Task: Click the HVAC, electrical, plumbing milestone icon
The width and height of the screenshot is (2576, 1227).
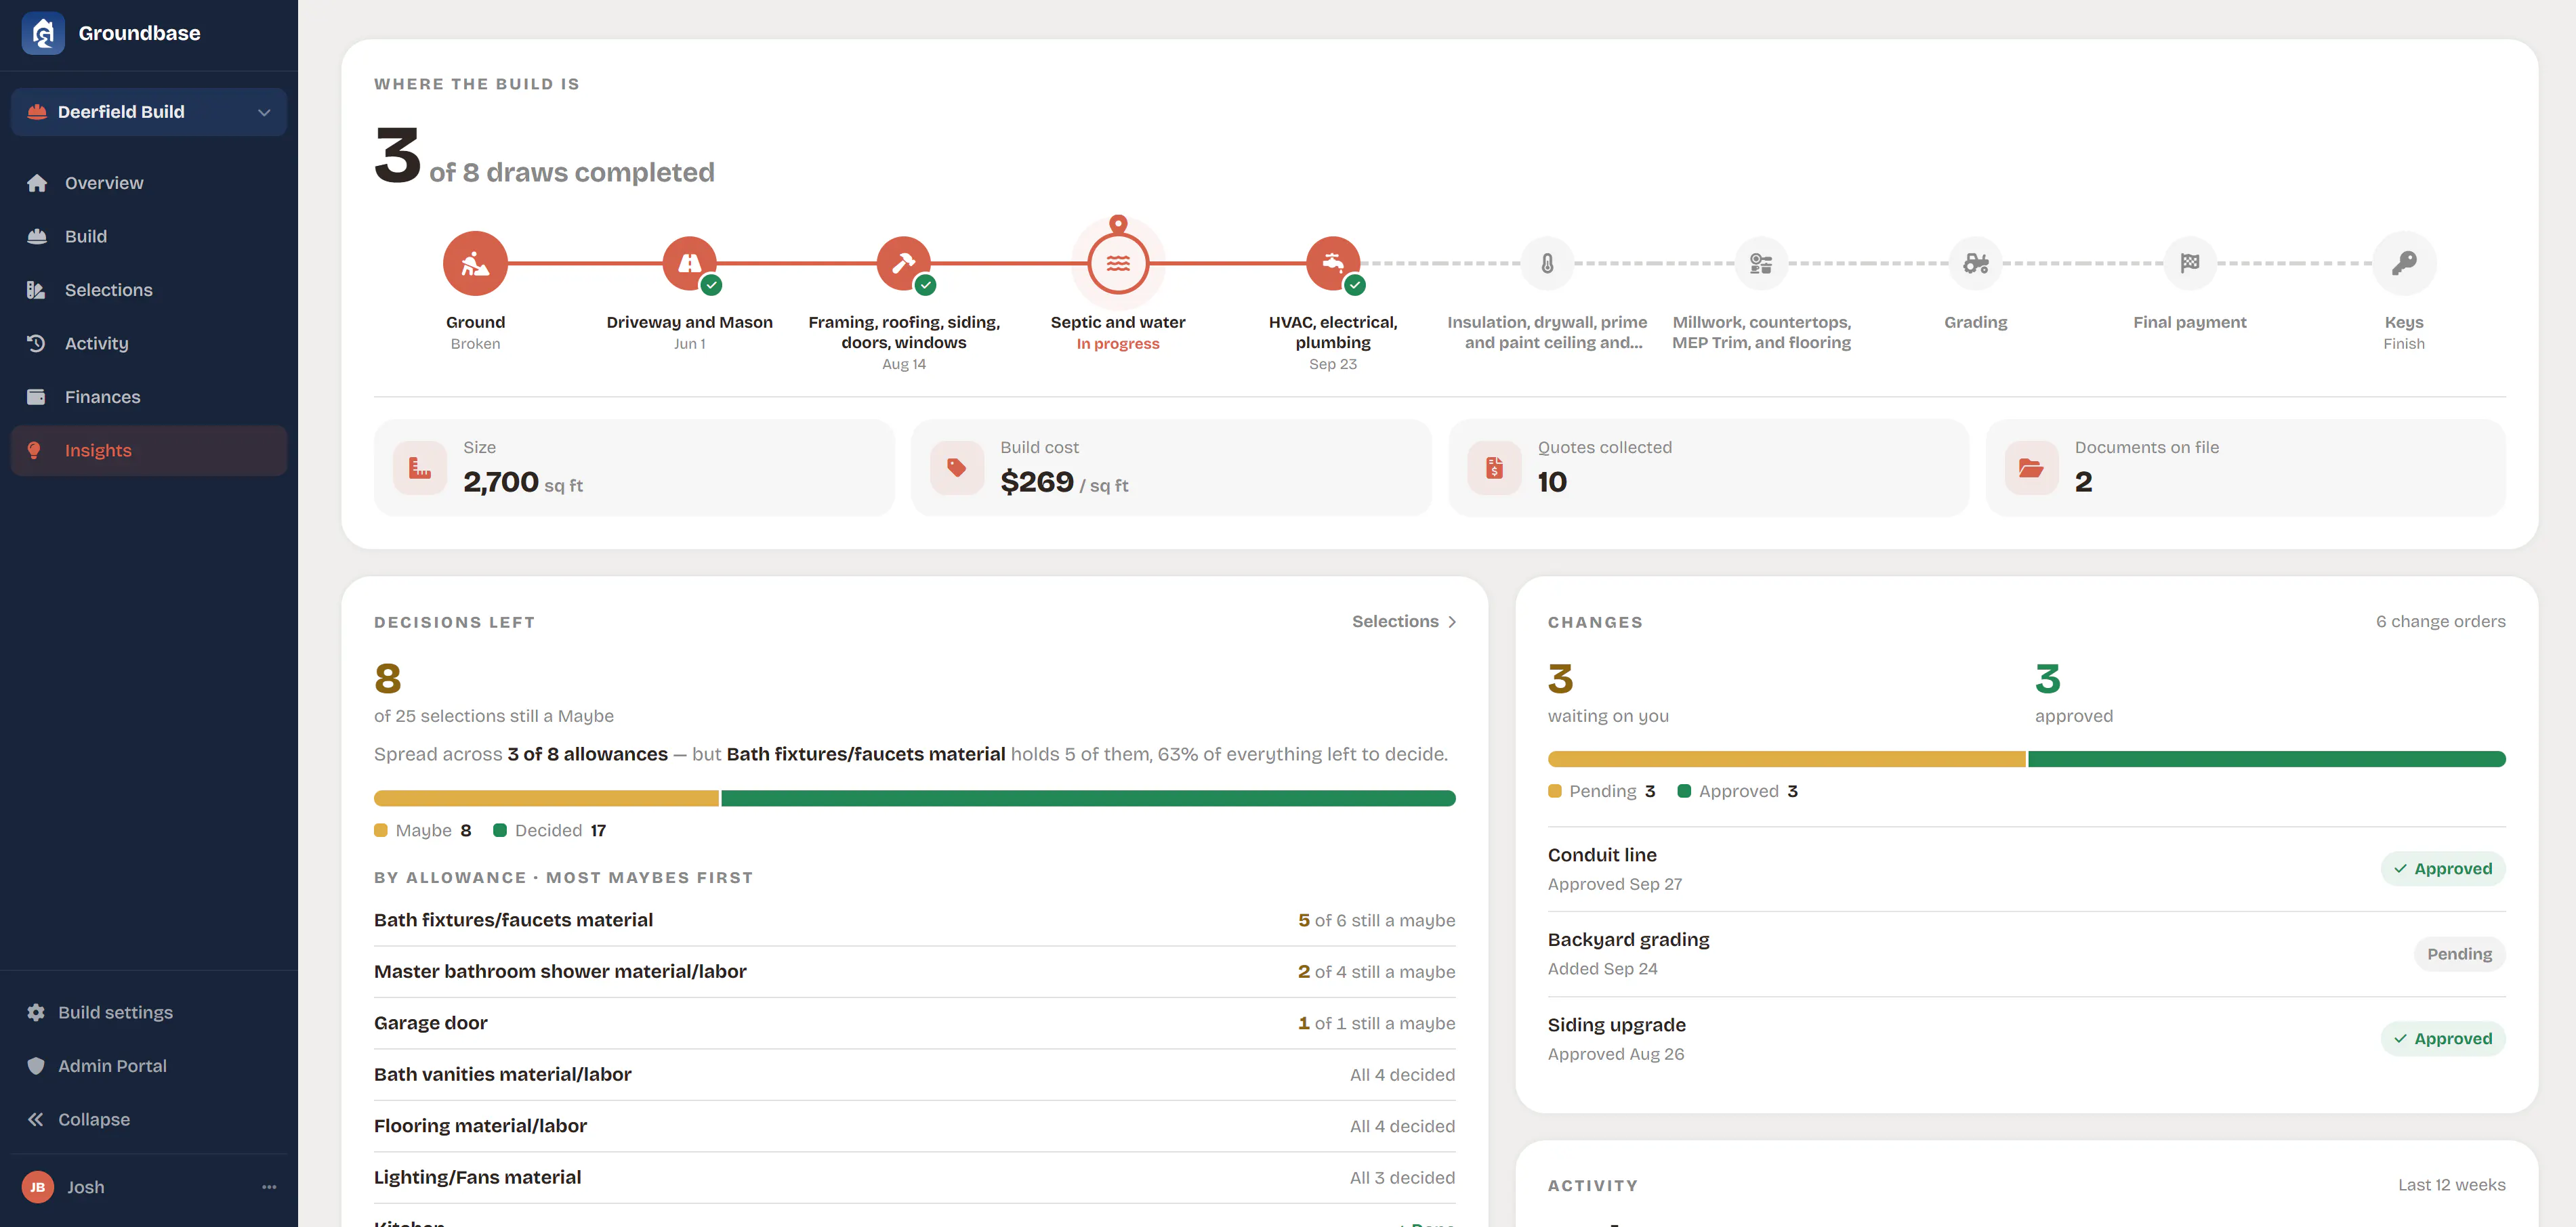Action: [x=1333, y=264]
